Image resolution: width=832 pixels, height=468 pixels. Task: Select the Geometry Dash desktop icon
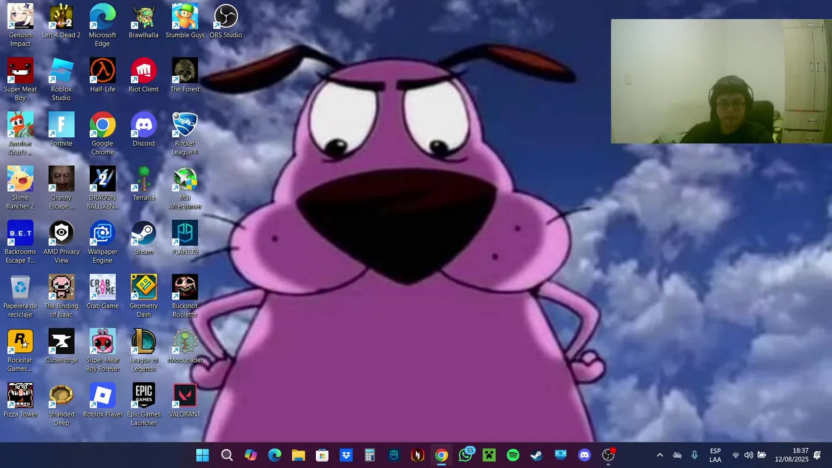144,296
